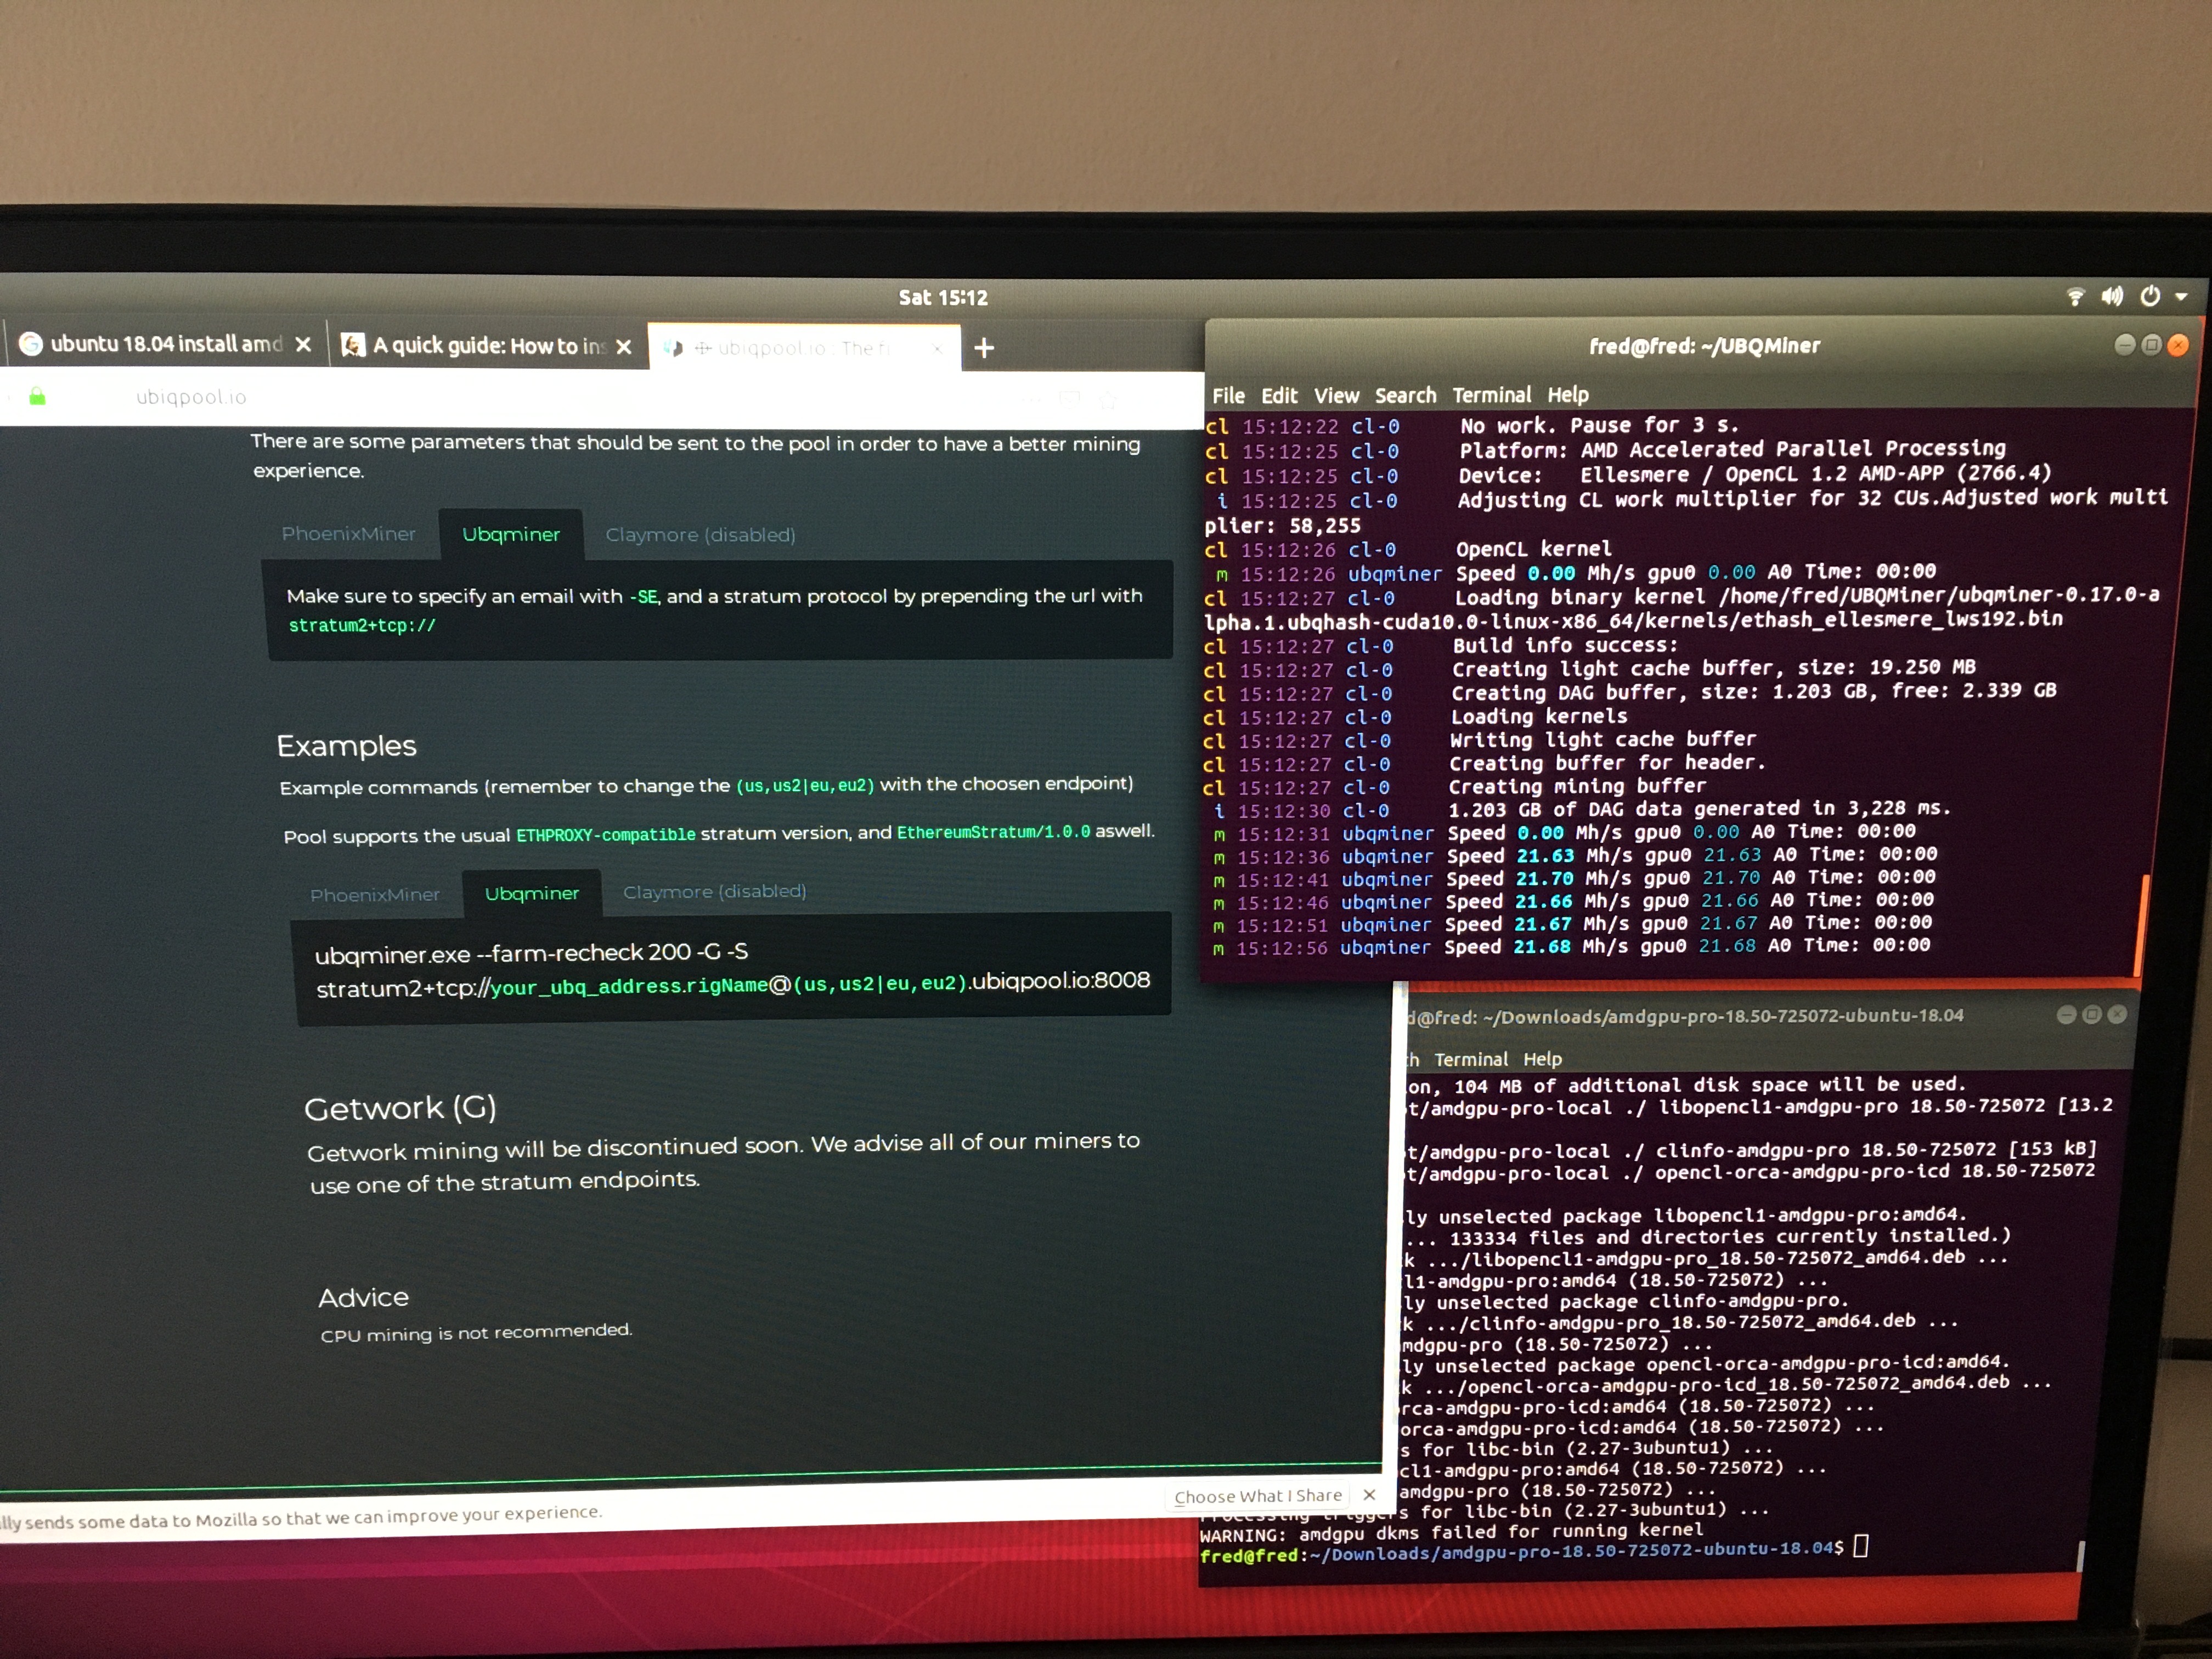Click the ETHPROXY-compatible link in the page
The image size is (2212, 1659).
point(605,834)
